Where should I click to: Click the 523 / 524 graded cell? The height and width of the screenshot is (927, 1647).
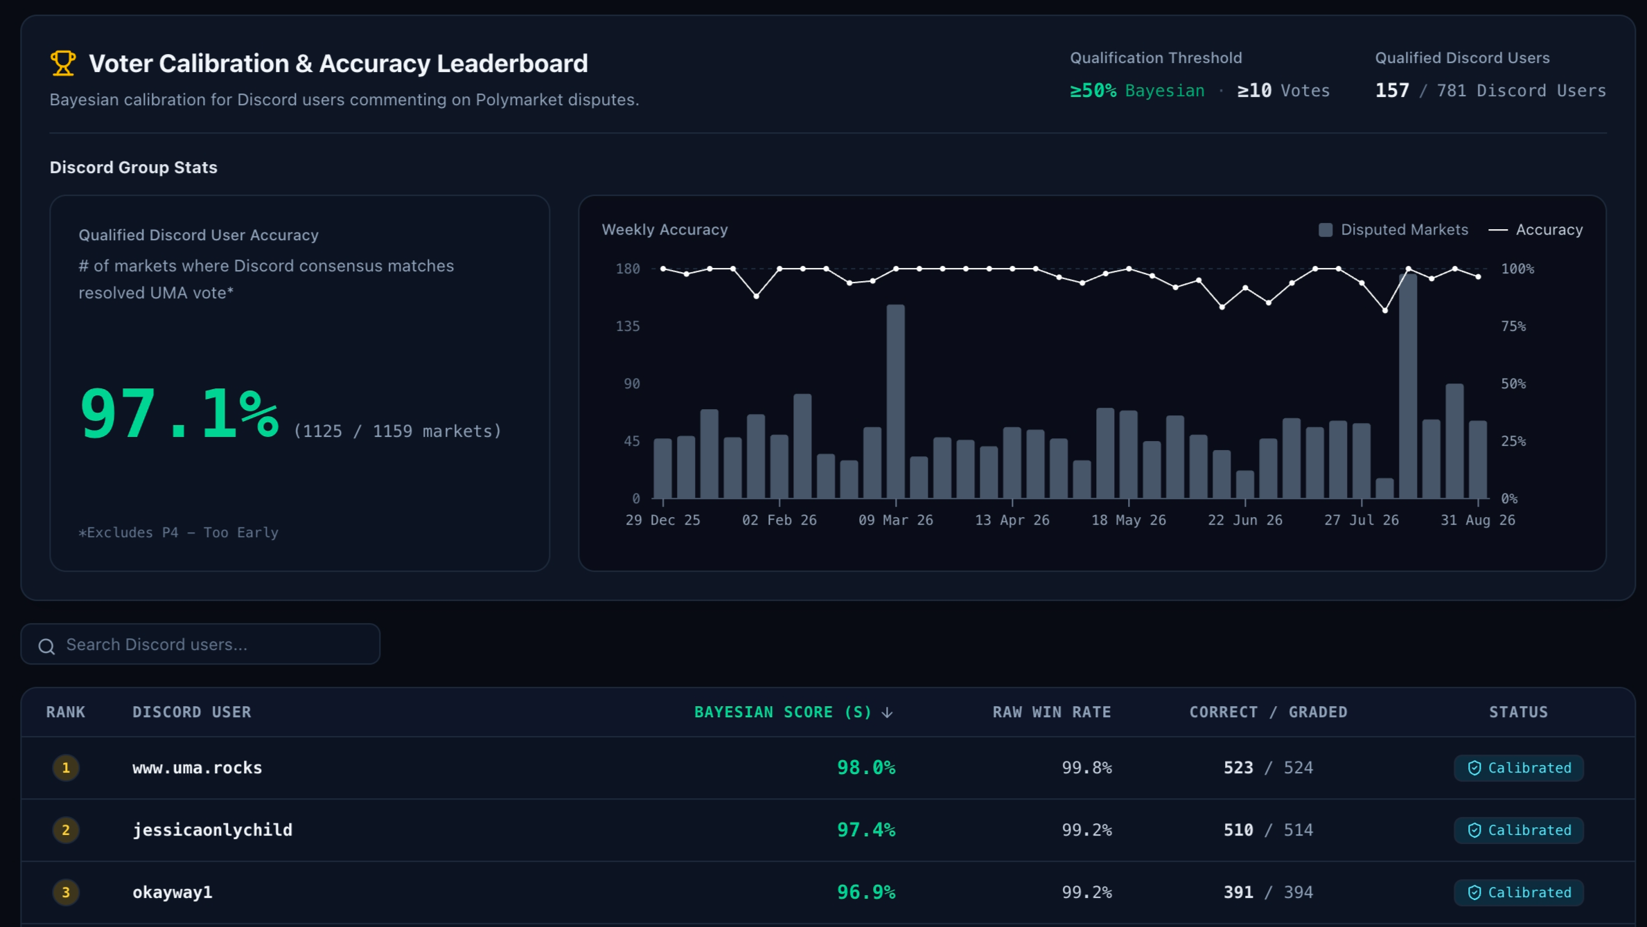[1268, 768]
